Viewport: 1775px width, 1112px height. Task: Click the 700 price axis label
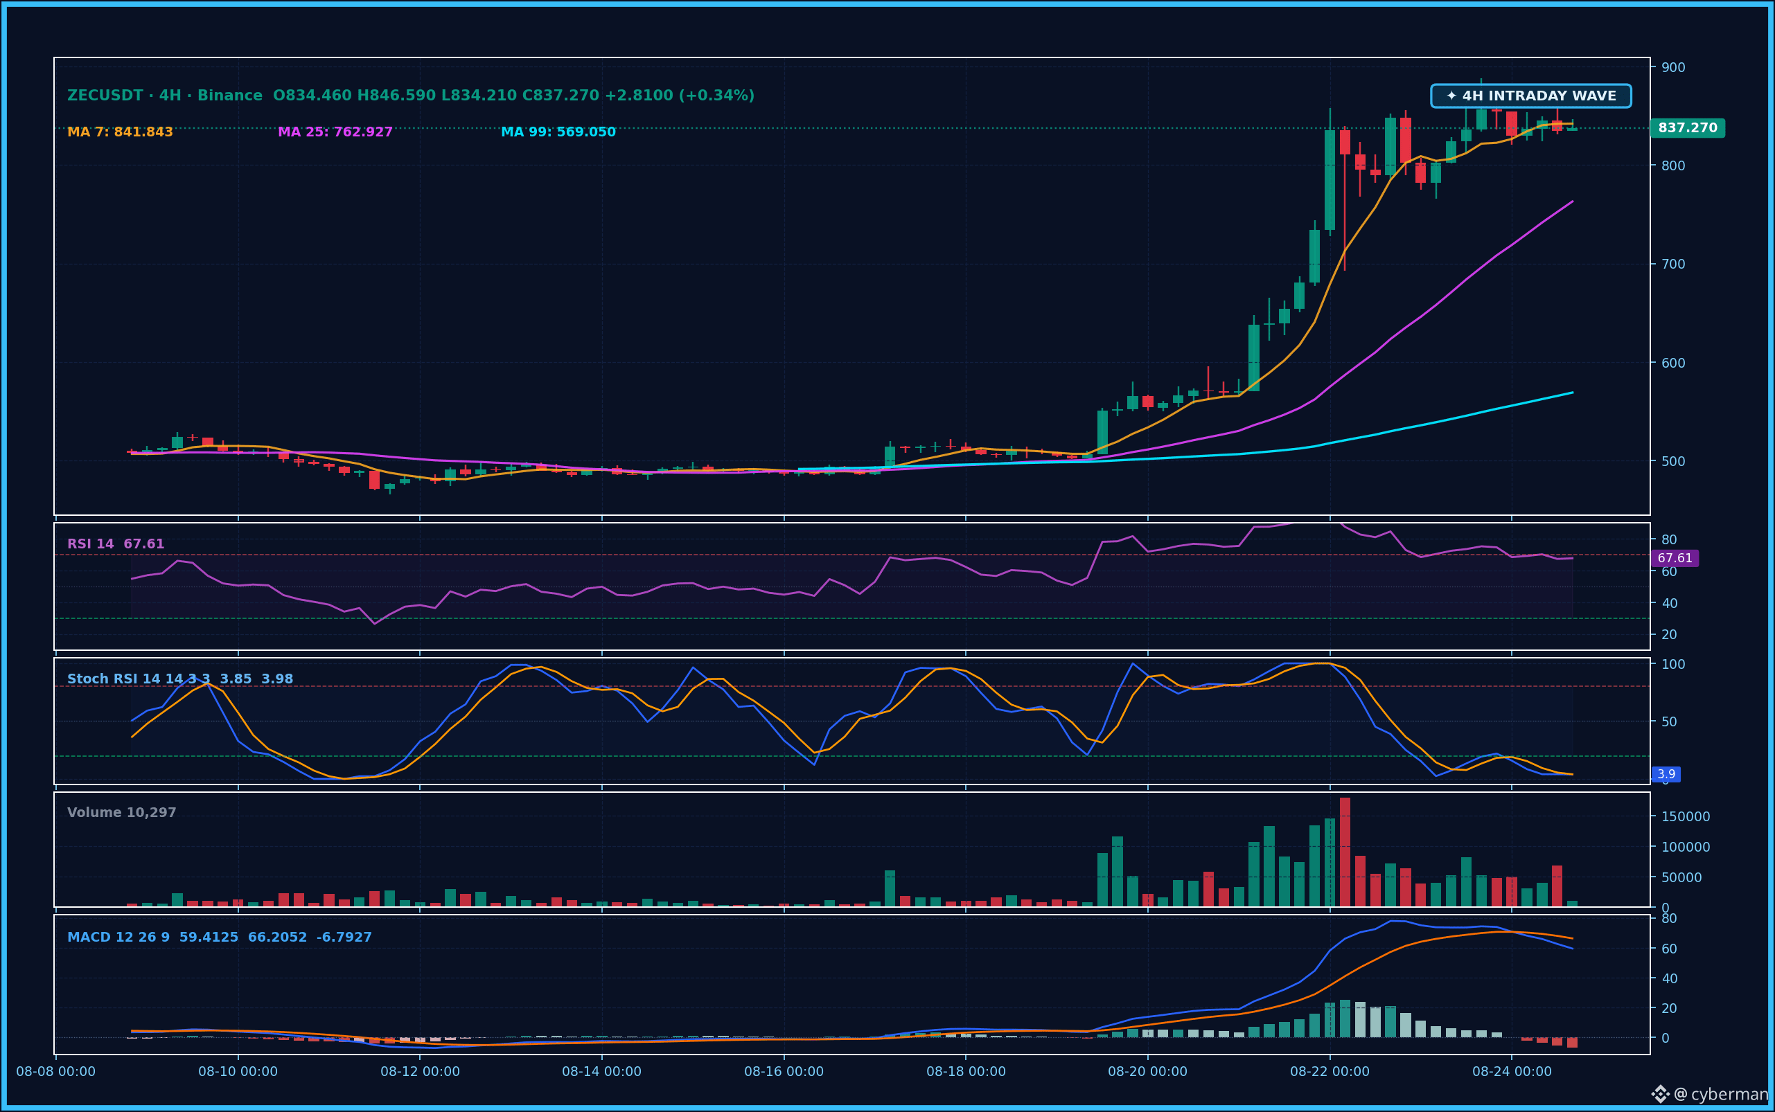point(1673,264)
